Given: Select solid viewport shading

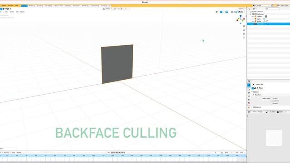Looking at the screenshot, I should (x=237, y=12).
